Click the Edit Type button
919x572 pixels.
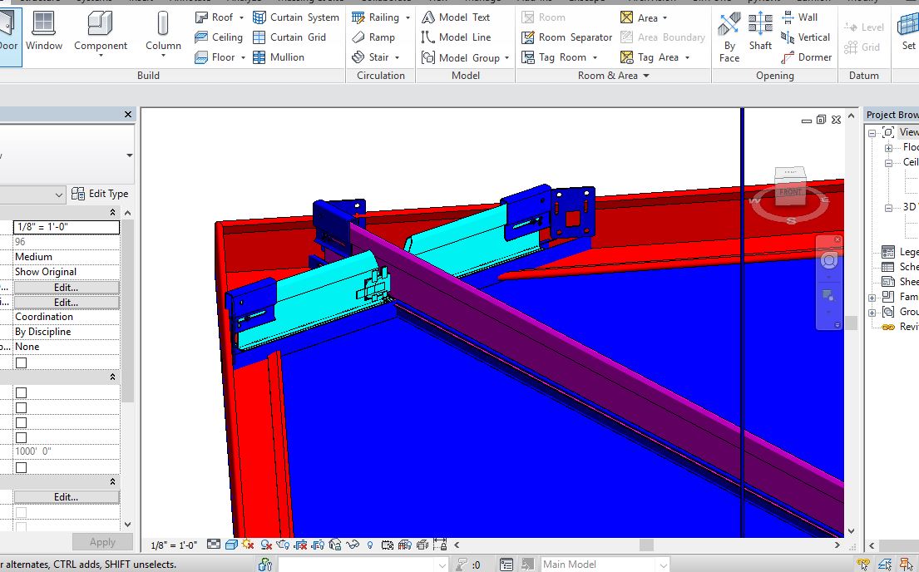pos(100,194)
